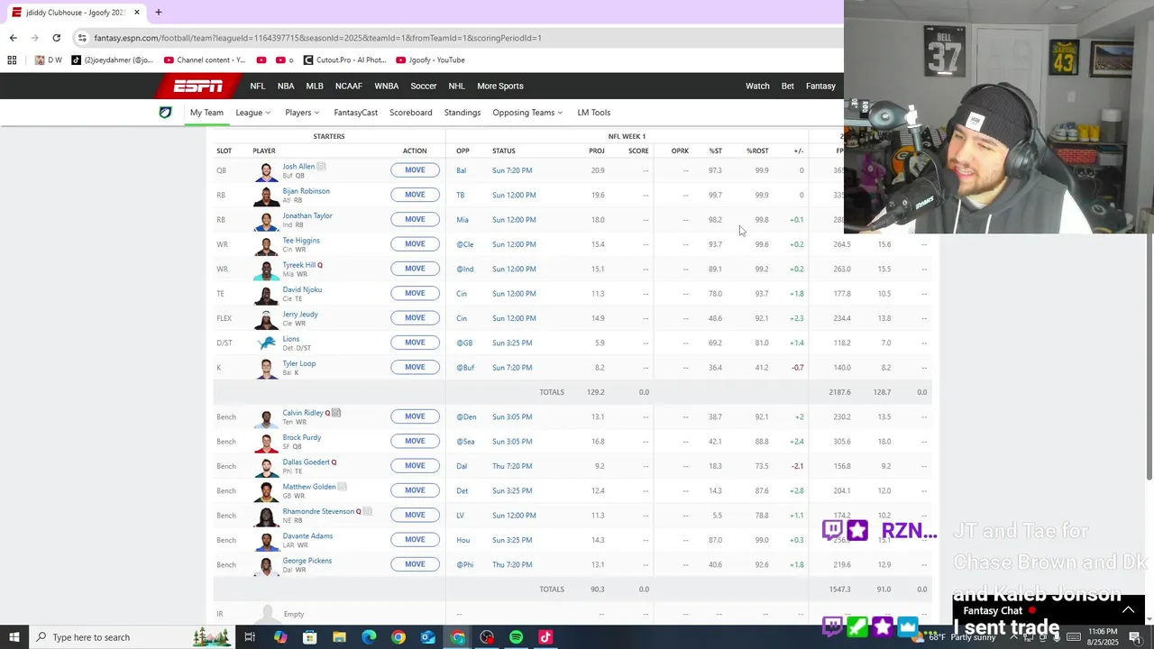Expand the Opposing Teams dropdown

click(527, 113)
